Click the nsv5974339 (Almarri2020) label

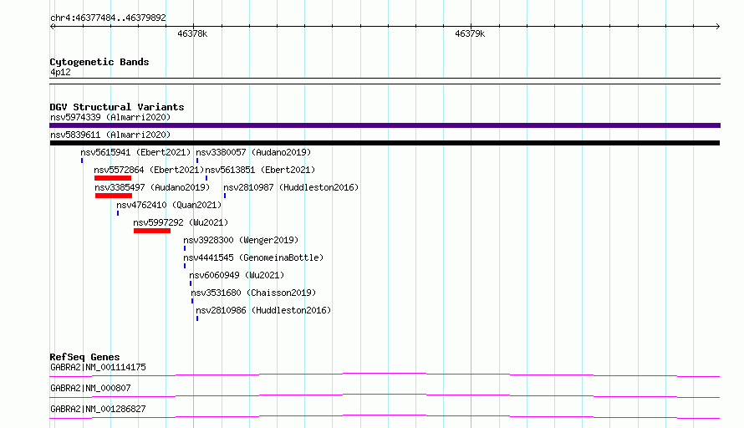click(x=110, y=117)
